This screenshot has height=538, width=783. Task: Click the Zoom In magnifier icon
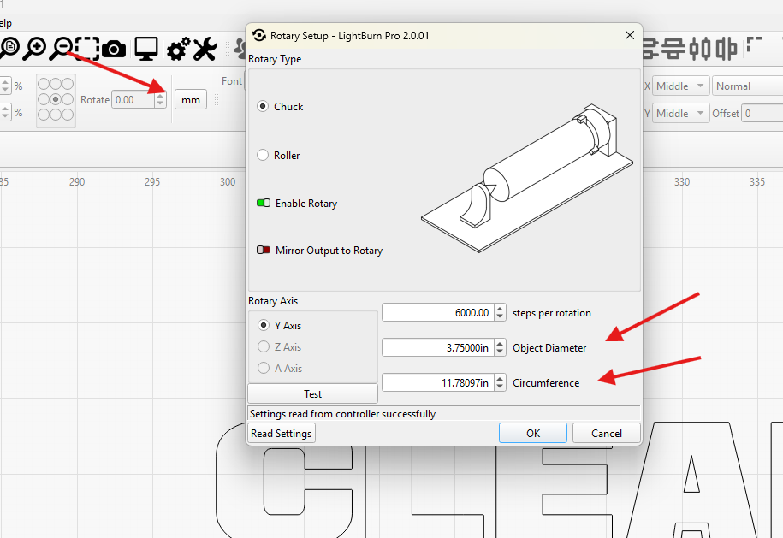click(34, 49)
